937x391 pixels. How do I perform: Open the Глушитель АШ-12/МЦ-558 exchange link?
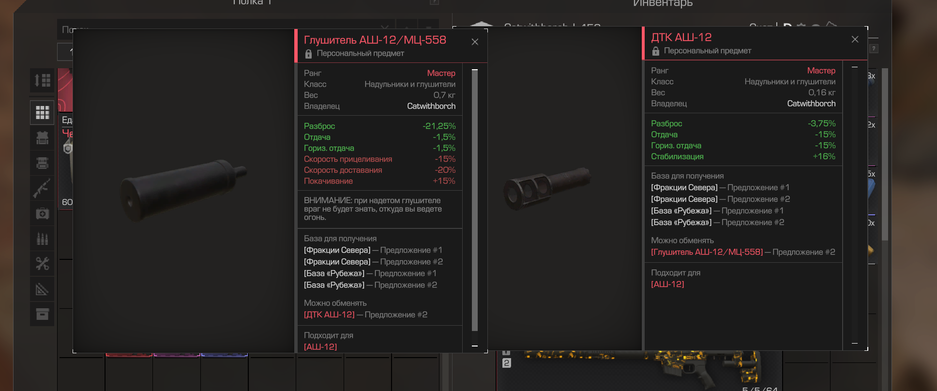point(707,252)
